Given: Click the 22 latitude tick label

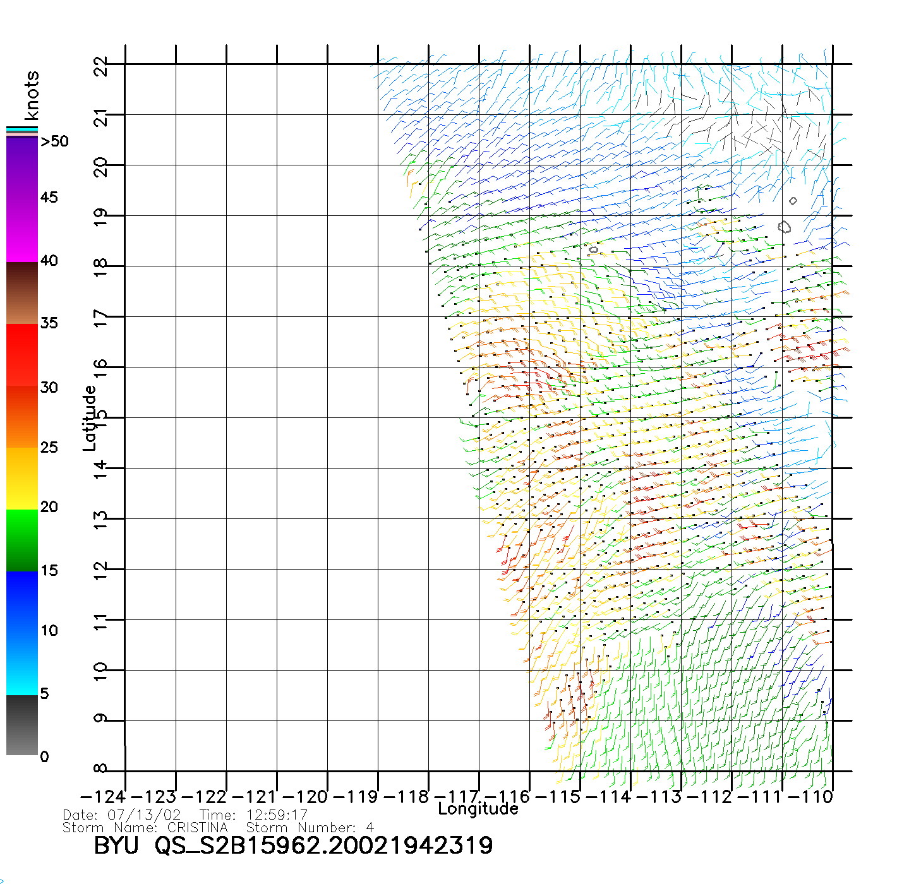Looking at the screenshot, I should click(101, 66).
